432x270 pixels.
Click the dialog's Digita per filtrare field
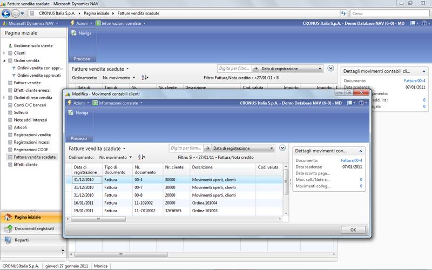186,148
